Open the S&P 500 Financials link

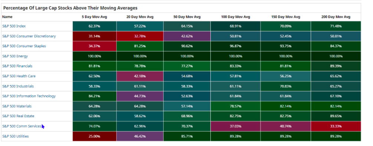point(17,66)
